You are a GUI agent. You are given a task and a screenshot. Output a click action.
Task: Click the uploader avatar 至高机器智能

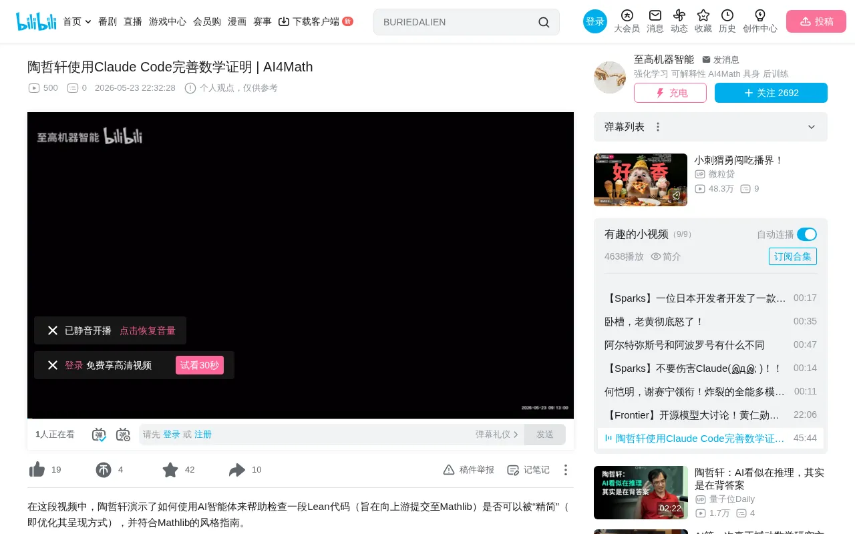click(610, 77)
